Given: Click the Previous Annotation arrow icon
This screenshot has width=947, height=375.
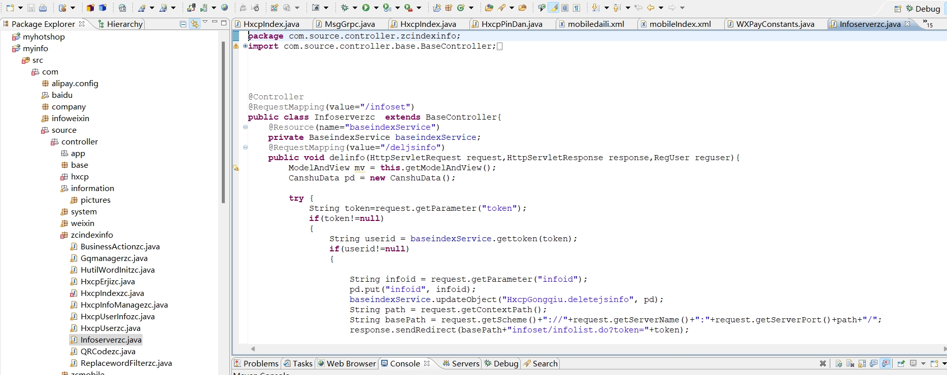Looking at the screenshot, I should click(617, 8).
